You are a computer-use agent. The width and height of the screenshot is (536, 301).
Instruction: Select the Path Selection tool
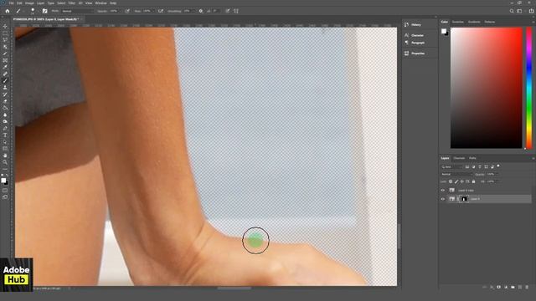(x=5, y=142)
